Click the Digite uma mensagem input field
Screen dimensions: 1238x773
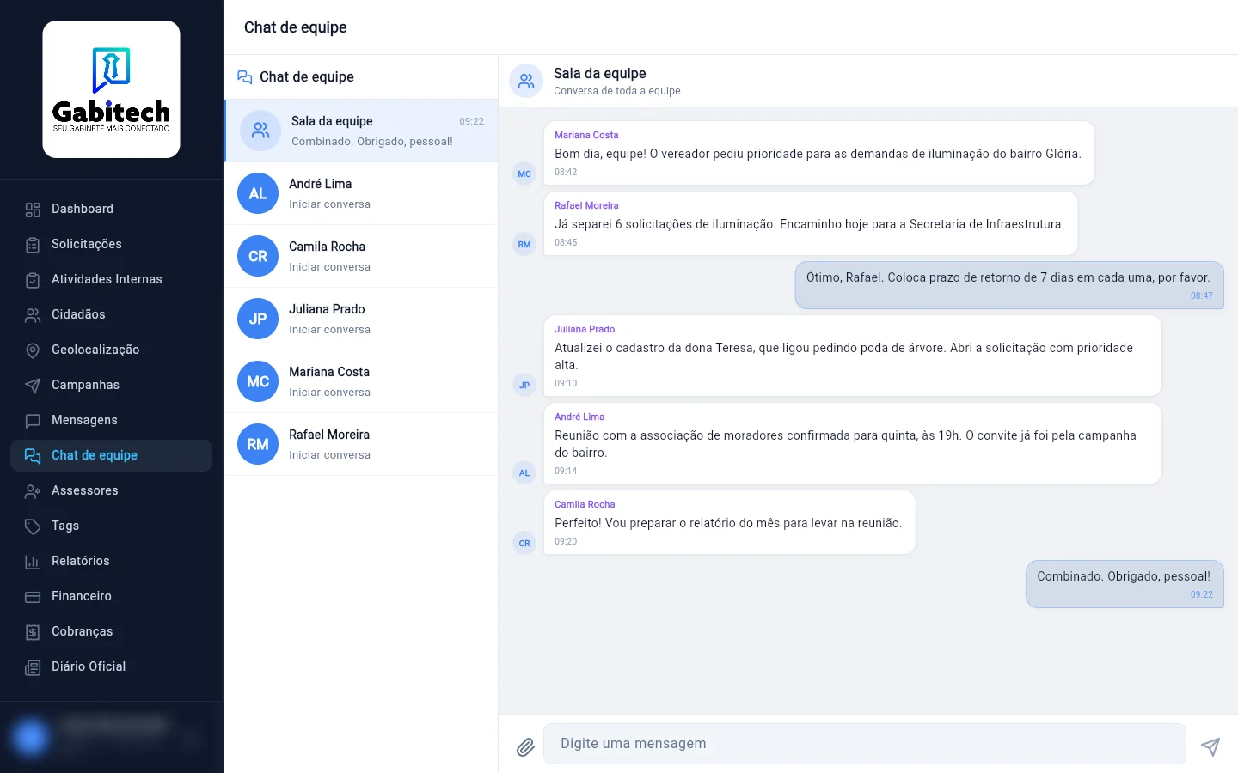865,744
